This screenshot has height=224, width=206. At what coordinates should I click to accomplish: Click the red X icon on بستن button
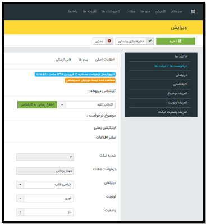tap(109, 41)
